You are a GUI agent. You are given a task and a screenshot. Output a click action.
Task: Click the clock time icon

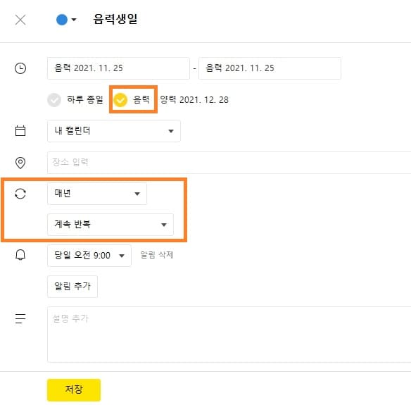click(20, 68)
